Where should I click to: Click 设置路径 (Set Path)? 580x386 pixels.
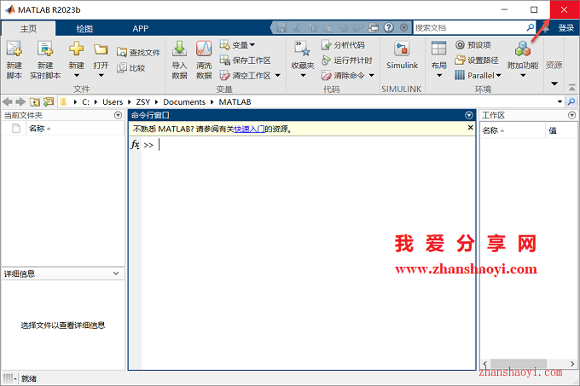click(x=477, y=60)
